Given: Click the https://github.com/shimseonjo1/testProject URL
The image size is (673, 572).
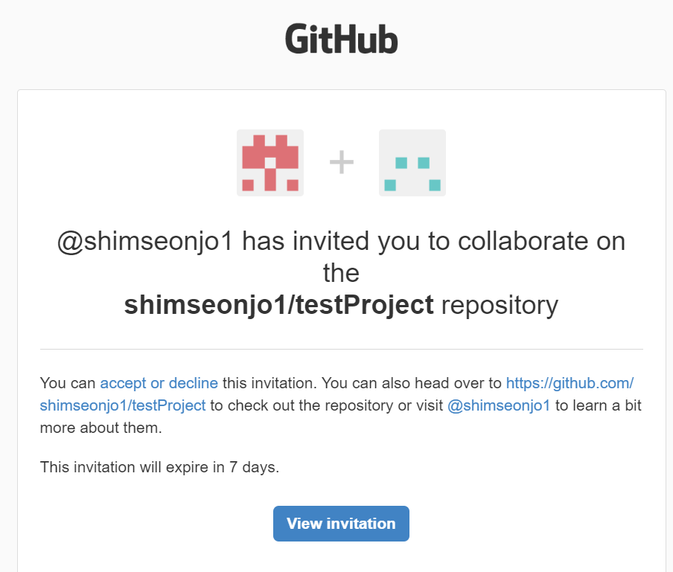Looking at the screenshot, I should (570, 383).
